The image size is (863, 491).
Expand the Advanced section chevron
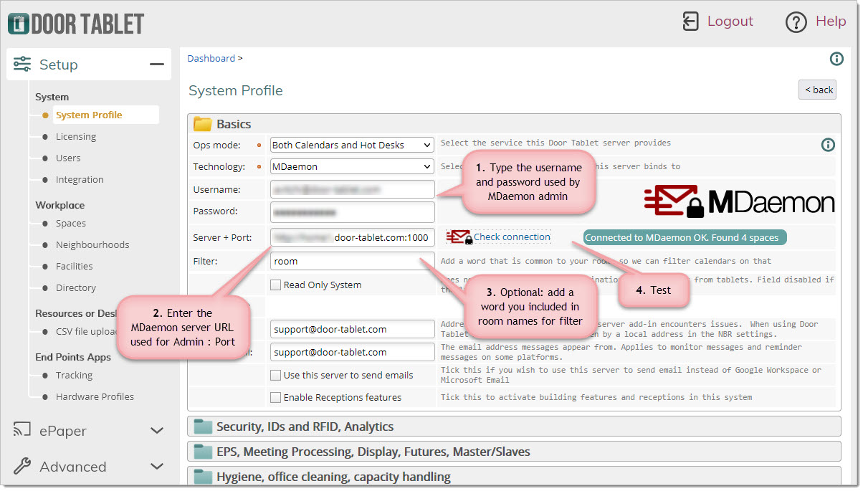point(157,467)
